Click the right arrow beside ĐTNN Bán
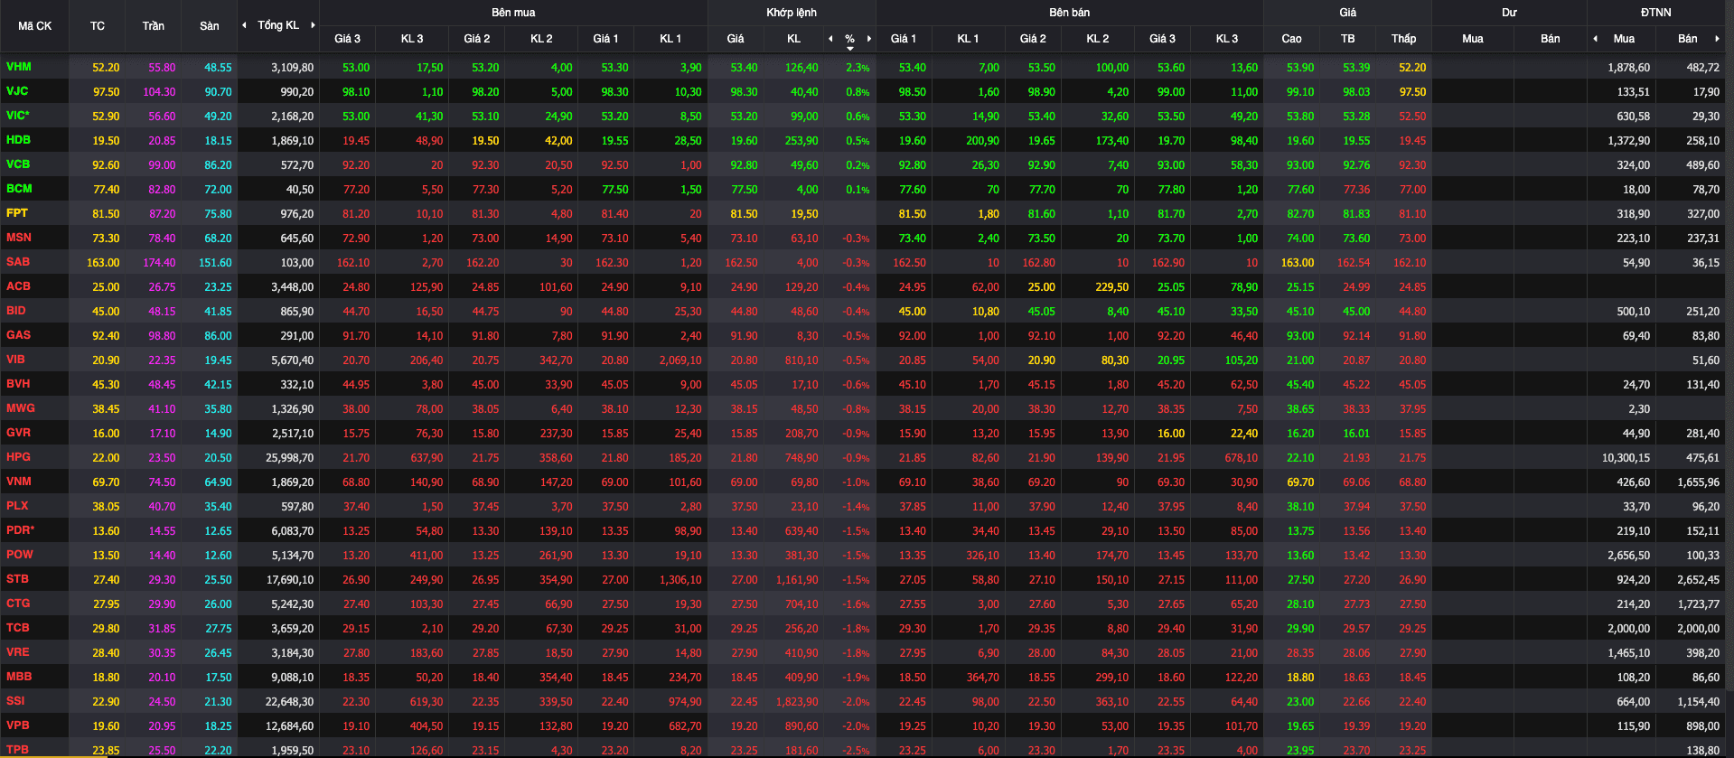 pos(1717,39)
